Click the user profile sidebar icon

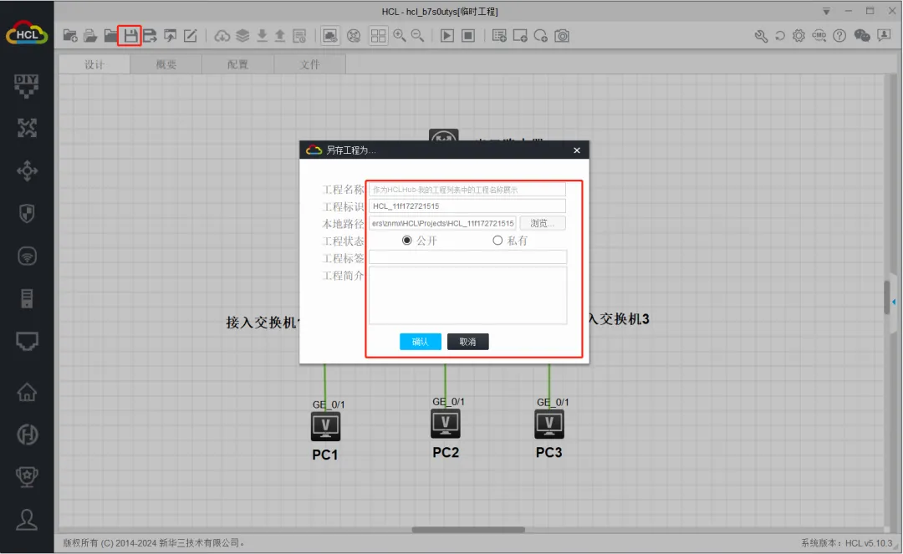click(27, 520)
